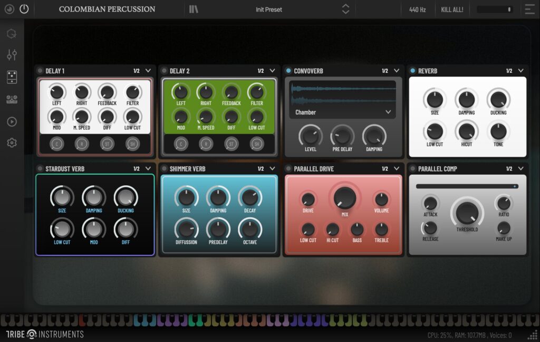Click the Tribe Instruments logo
Image resolution: width=540 pixels, height=342 pixels.
click(x=45, y=334)
